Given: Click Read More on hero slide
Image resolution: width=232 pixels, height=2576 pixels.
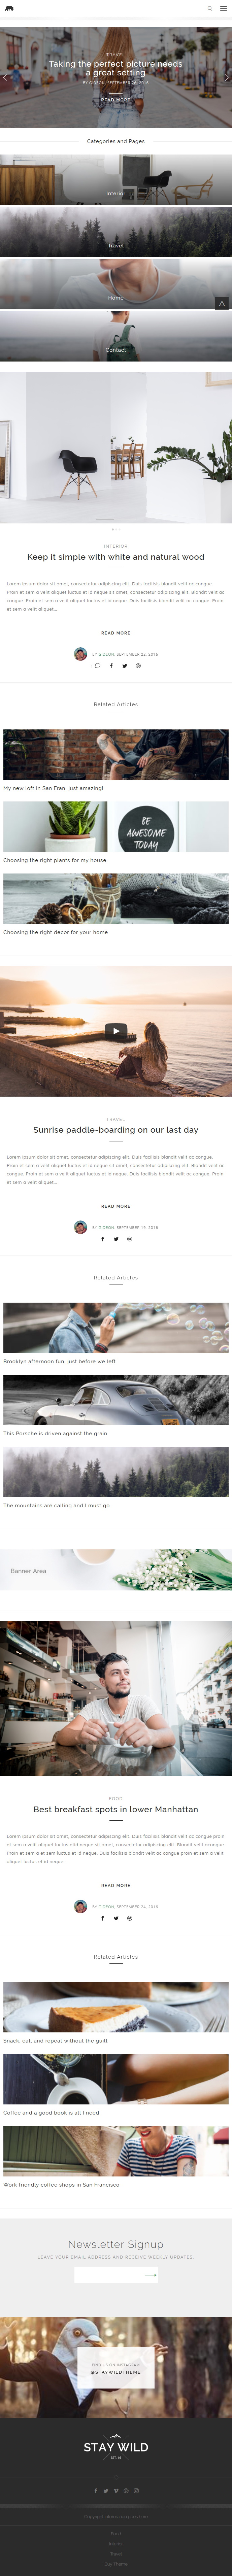Looking at the screenshot, I should pos(116,100).
